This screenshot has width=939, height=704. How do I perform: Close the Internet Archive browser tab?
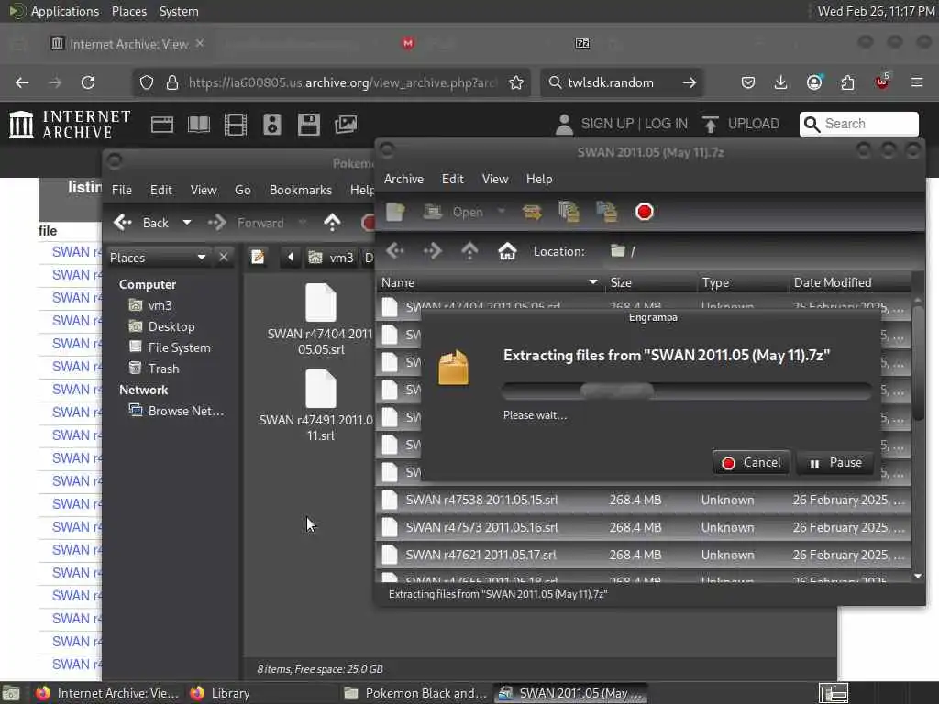pyautogui.click(x=200, y=44)
